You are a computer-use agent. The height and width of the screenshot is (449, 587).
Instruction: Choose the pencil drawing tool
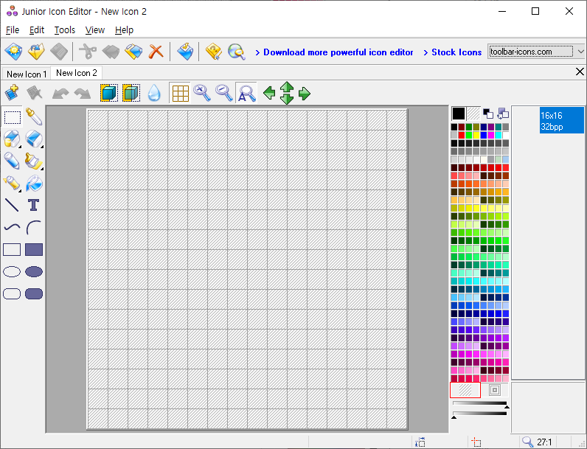[13, 161]
